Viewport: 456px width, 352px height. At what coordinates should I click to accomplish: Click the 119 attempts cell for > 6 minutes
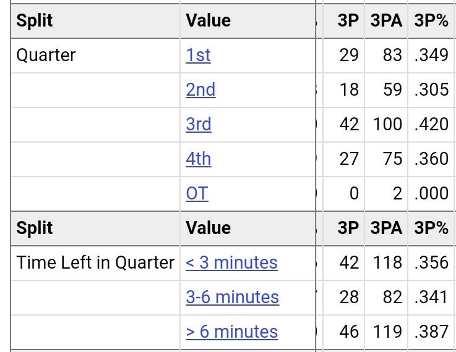point(389,332)
